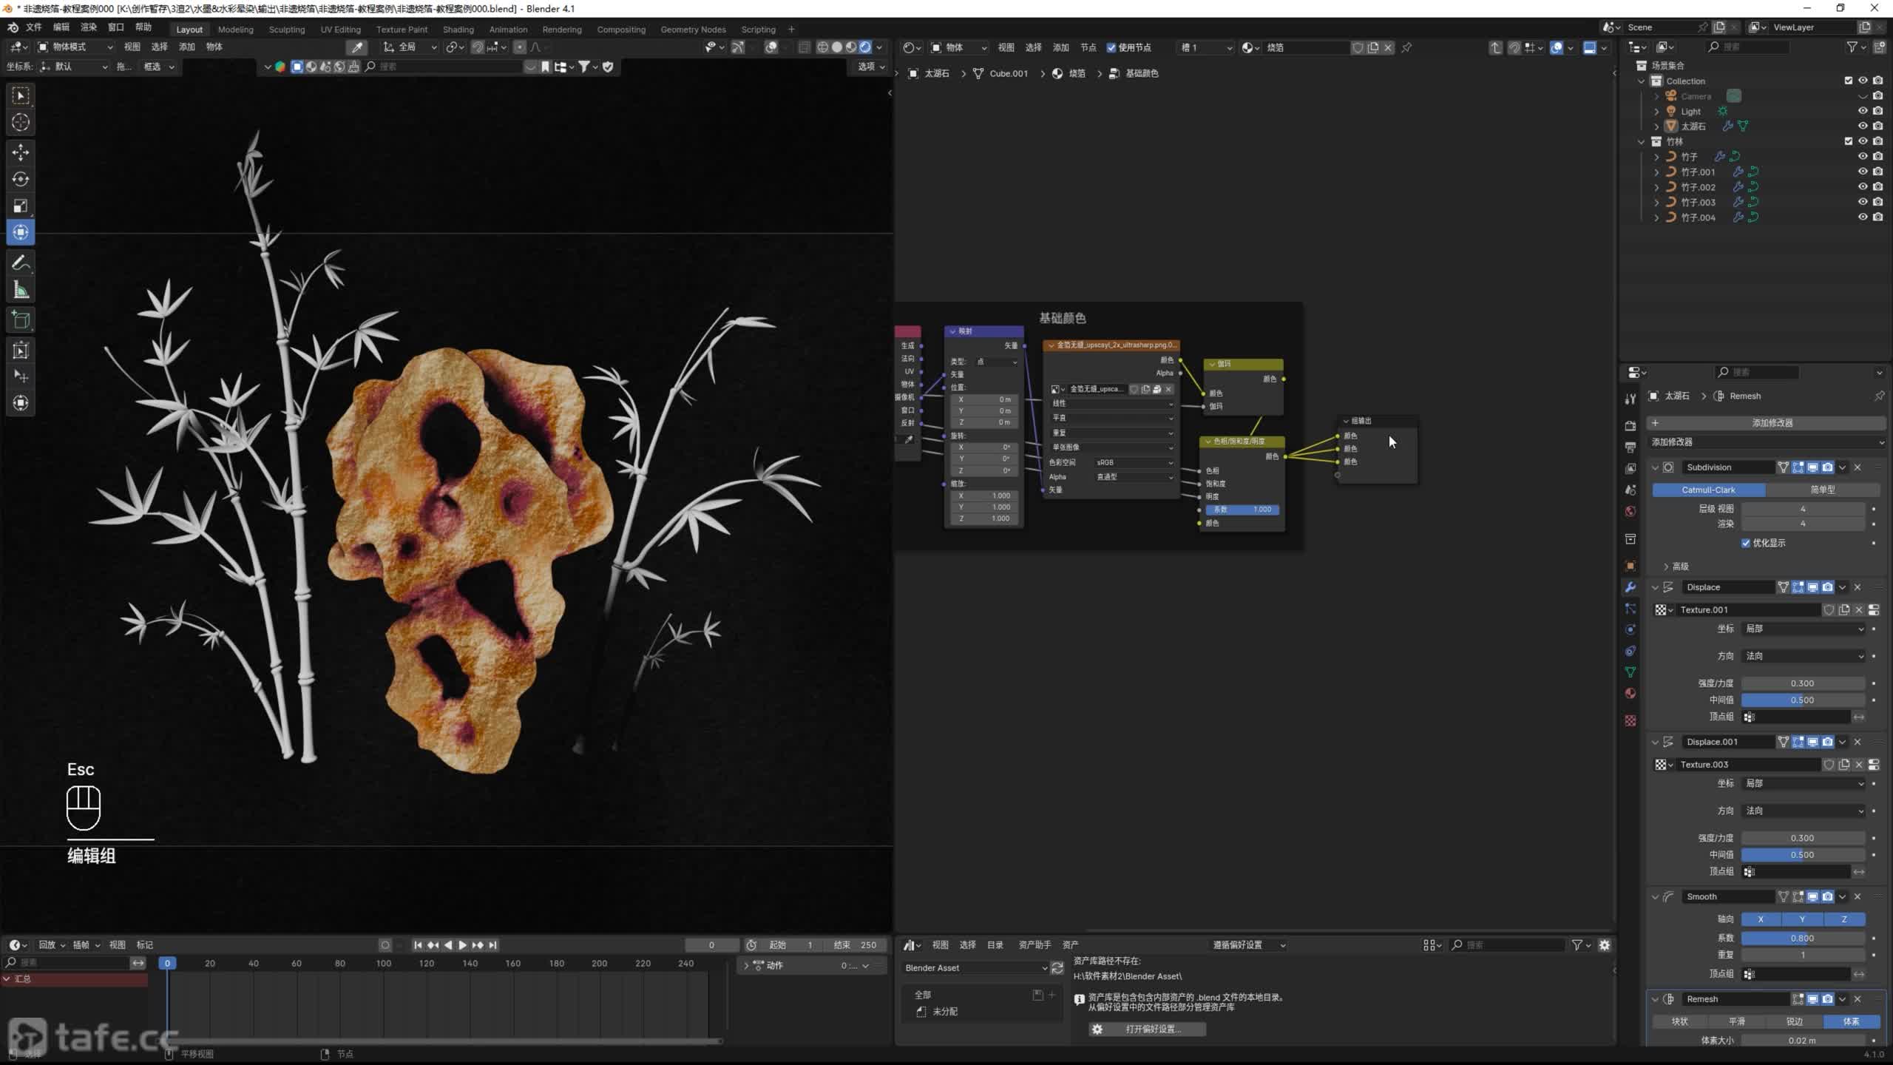Toggle the Use Nodes checkbox
This screenshot has width=1893, height=1065.
click(x=1111, y=47)
